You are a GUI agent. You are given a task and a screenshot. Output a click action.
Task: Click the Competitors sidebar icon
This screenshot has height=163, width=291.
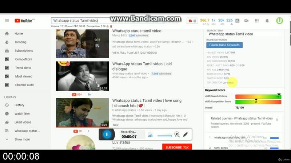click(x=7, y=59)
